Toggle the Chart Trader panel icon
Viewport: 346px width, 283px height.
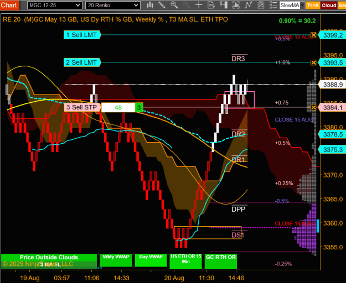(224, 5)
